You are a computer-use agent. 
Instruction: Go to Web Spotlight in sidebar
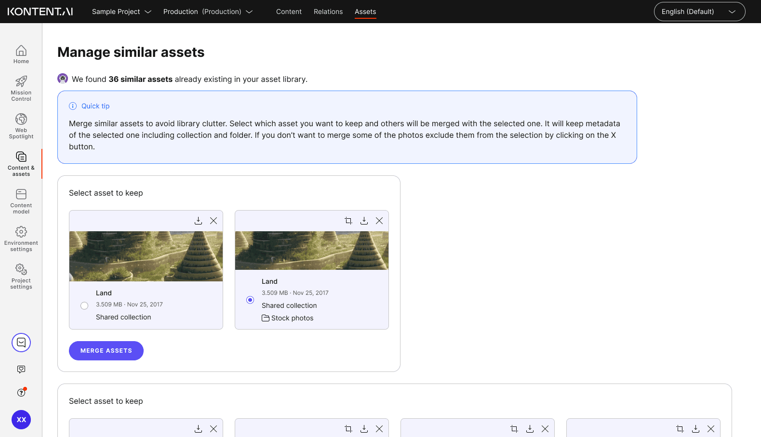(21, 126)
